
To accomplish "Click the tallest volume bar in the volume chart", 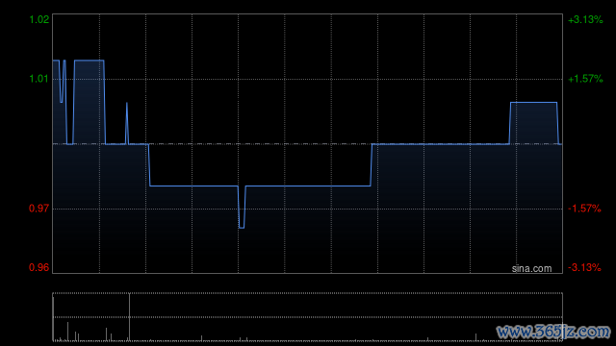I will [129, 317].
